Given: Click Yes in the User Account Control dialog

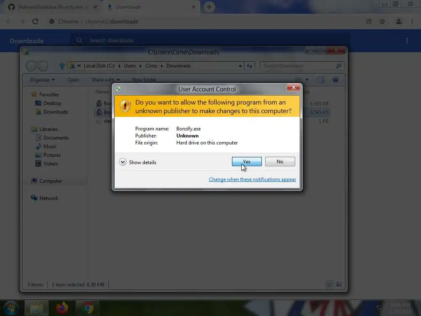Looking at the screenshot, I should coord(247,161).
